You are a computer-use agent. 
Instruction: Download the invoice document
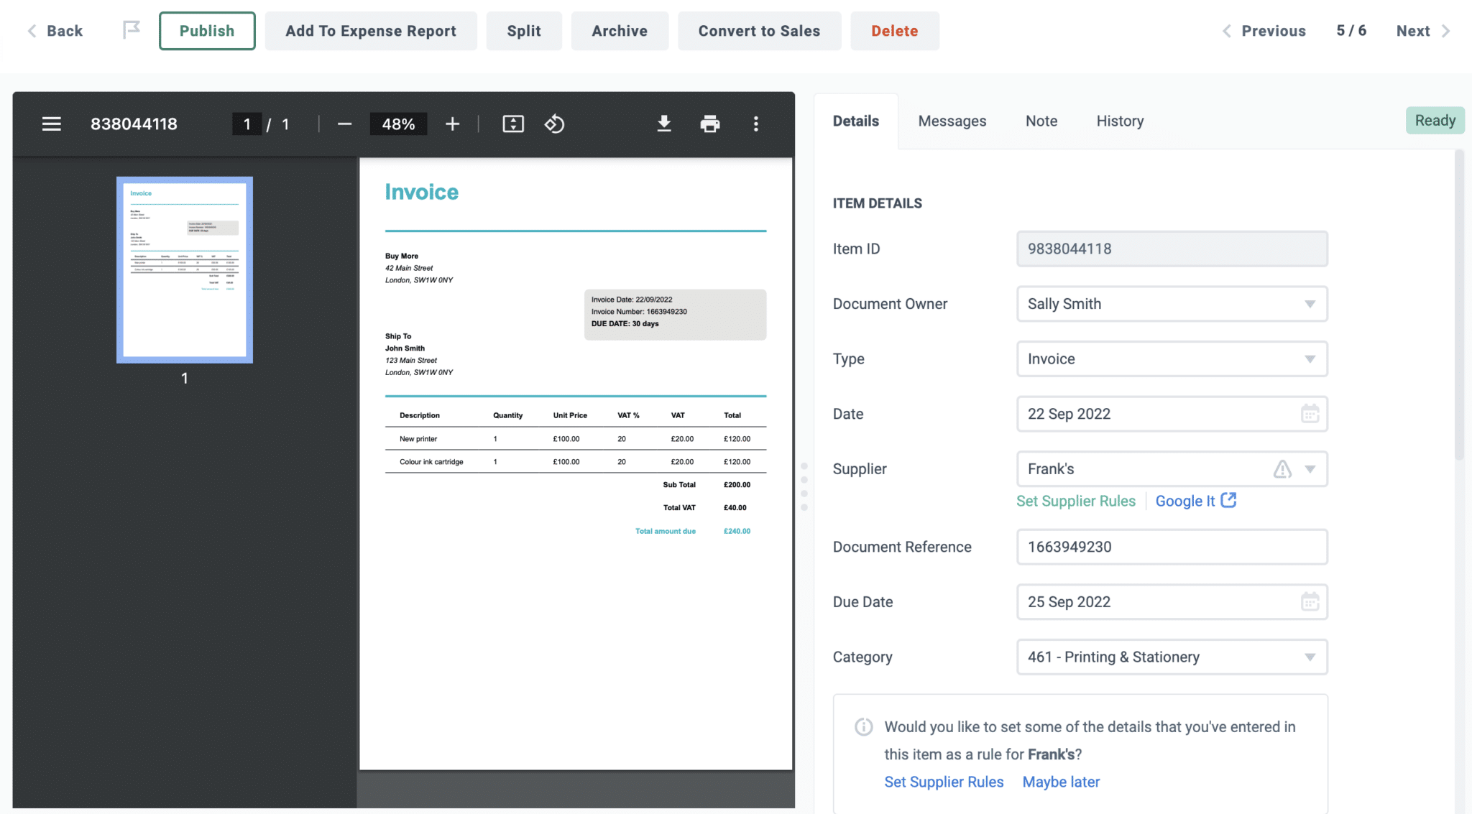click(663, 123)
